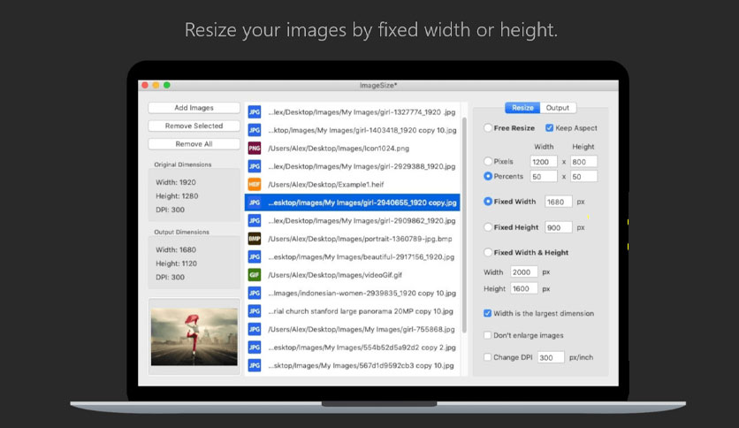The width and height of the screenshot is (739, 428).
Task: Select file girl-1403418_1920 copy 10.jpg
Action: pyautogui.click(x=352, y=130)
